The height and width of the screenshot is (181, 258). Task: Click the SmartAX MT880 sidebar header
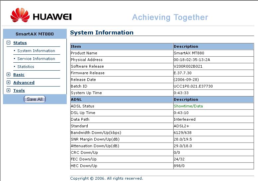click(x=35, y=34)
